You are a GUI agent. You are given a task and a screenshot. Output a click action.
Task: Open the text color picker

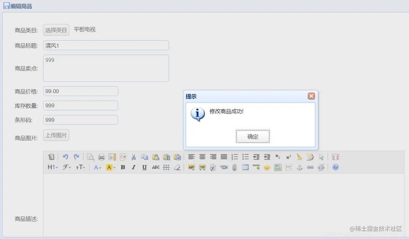(x=98, y=167)
